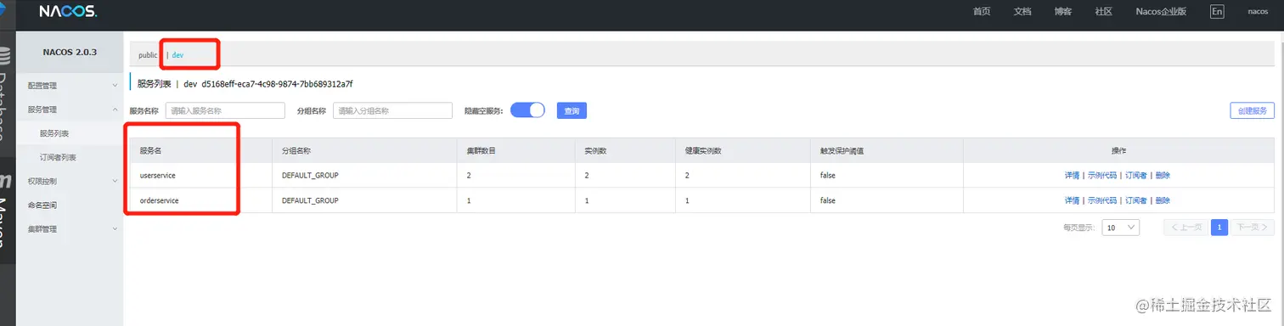The height and width of the screenshot is (326, 1284).
Task: Click the NACOS 2.0.3 version label
Action: pyautogui.click(x=70, y=52)
